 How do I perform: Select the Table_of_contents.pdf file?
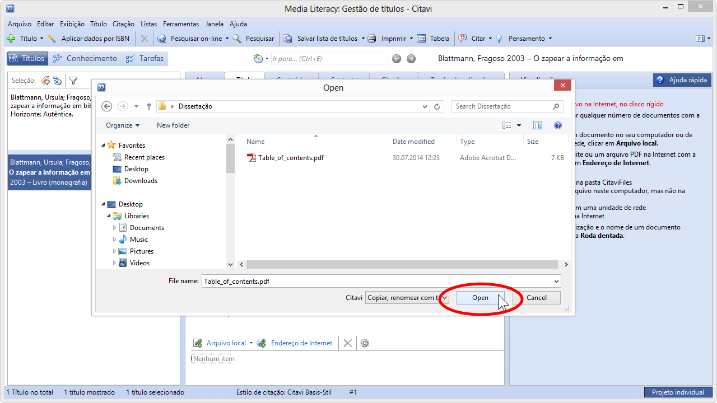coord(291,158)
